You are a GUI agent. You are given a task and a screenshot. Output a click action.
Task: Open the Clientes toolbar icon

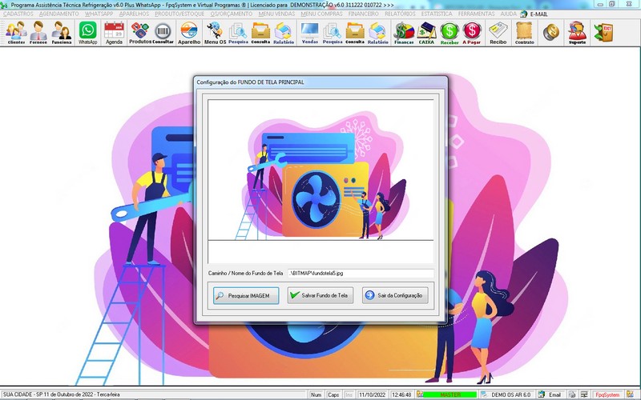click(16, 33)
